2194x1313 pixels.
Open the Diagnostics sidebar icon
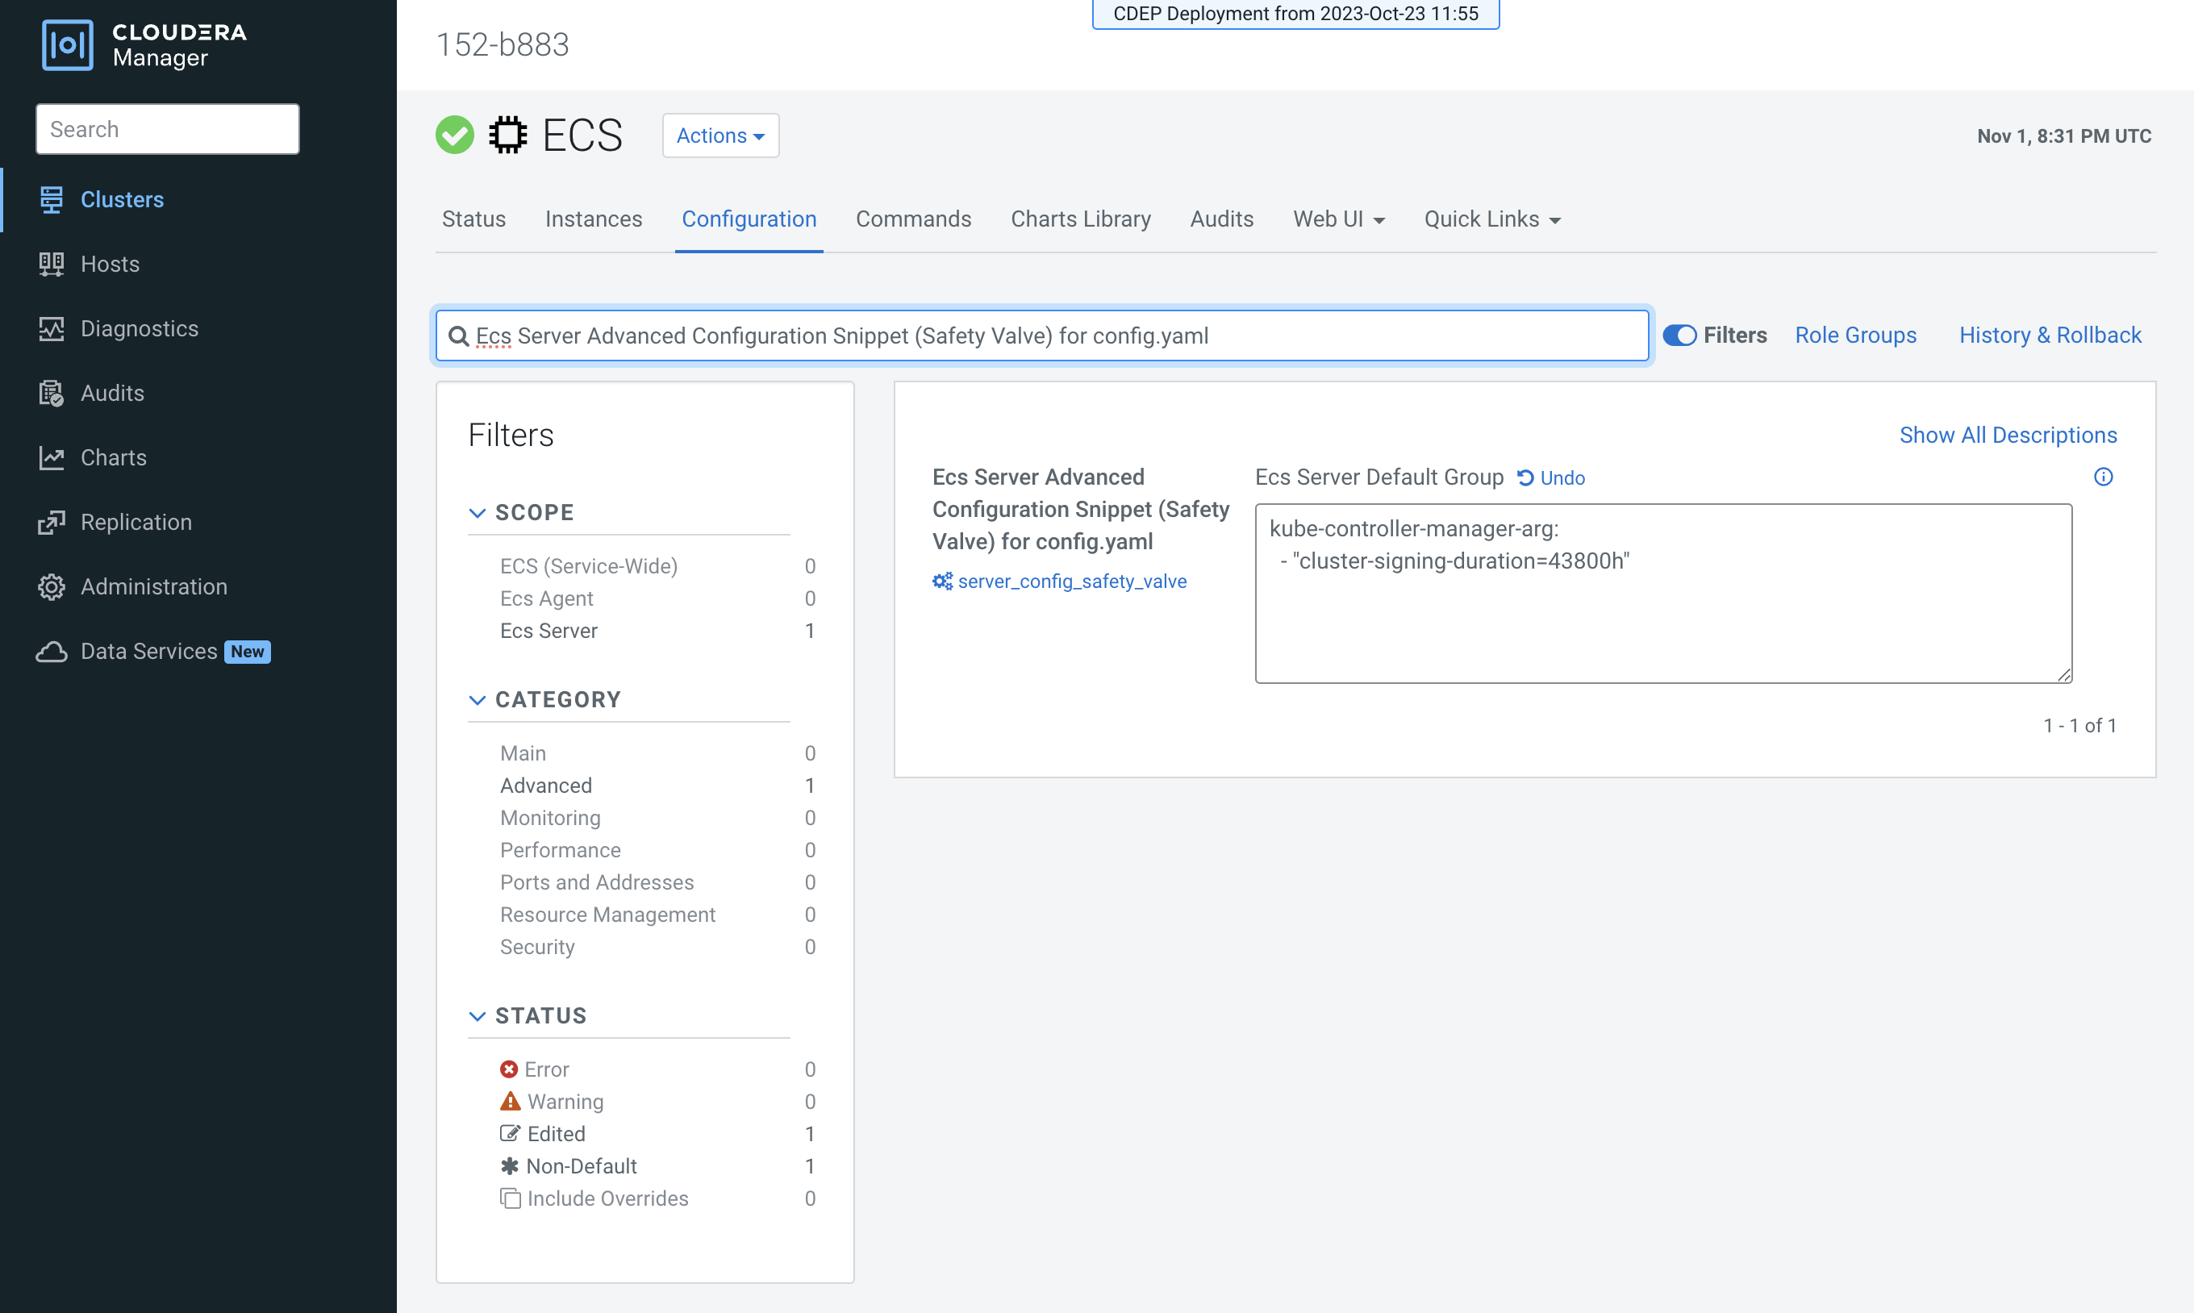(x=52, y=328)
